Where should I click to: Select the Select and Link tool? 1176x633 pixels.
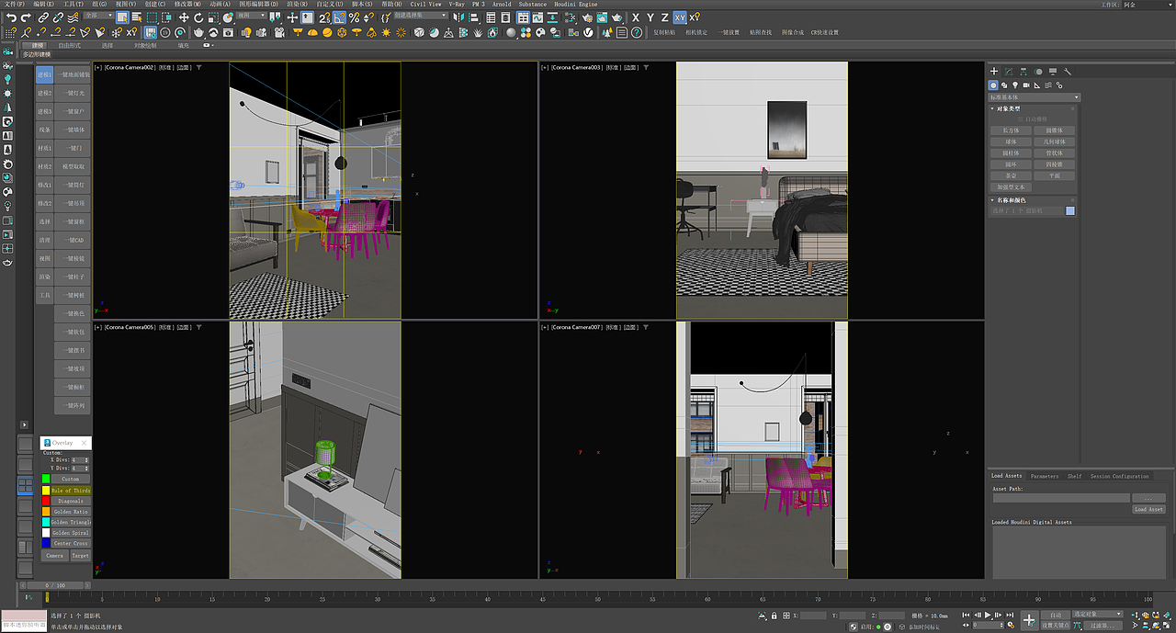[x=43, y=17]
